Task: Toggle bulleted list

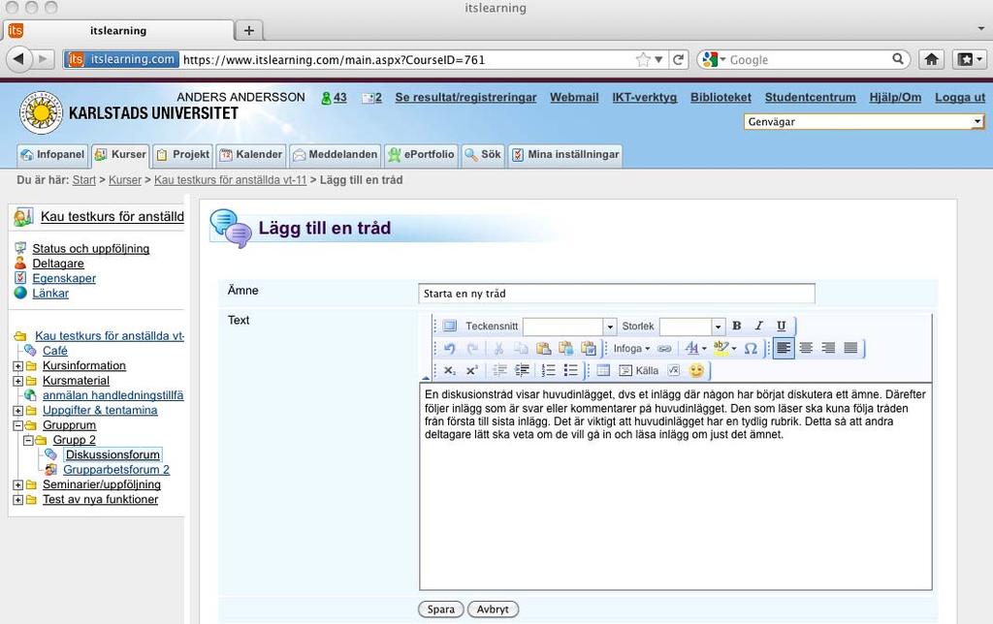Action: (570, 370)
